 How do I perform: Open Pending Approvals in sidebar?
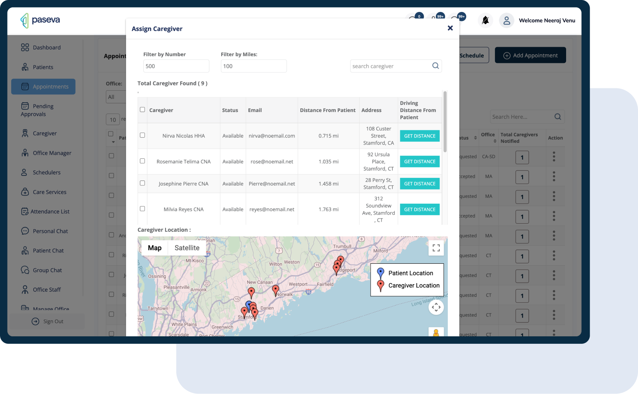37,110
